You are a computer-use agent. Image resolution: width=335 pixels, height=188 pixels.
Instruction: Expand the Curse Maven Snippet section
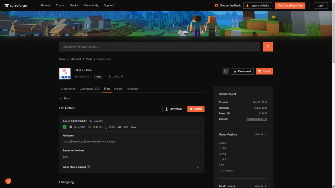198,167
